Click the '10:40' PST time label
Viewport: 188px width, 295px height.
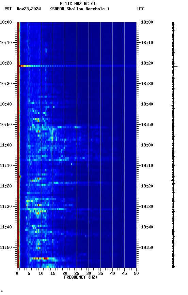(6, 104)
